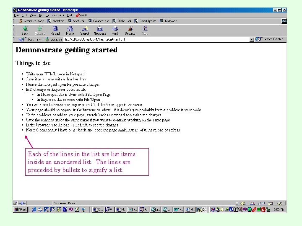Click the Forward toolbar button
Viewport: 302px width, 226px height.
40,31
